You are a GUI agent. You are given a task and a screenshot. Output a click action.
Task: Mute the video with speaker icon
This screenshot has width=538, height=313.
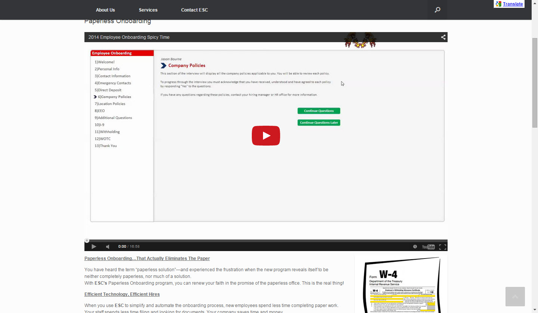coord(108,247)
